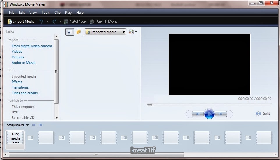Click the Audio or Music link
This screenshot has width=280, height=160.
(23, 63)
